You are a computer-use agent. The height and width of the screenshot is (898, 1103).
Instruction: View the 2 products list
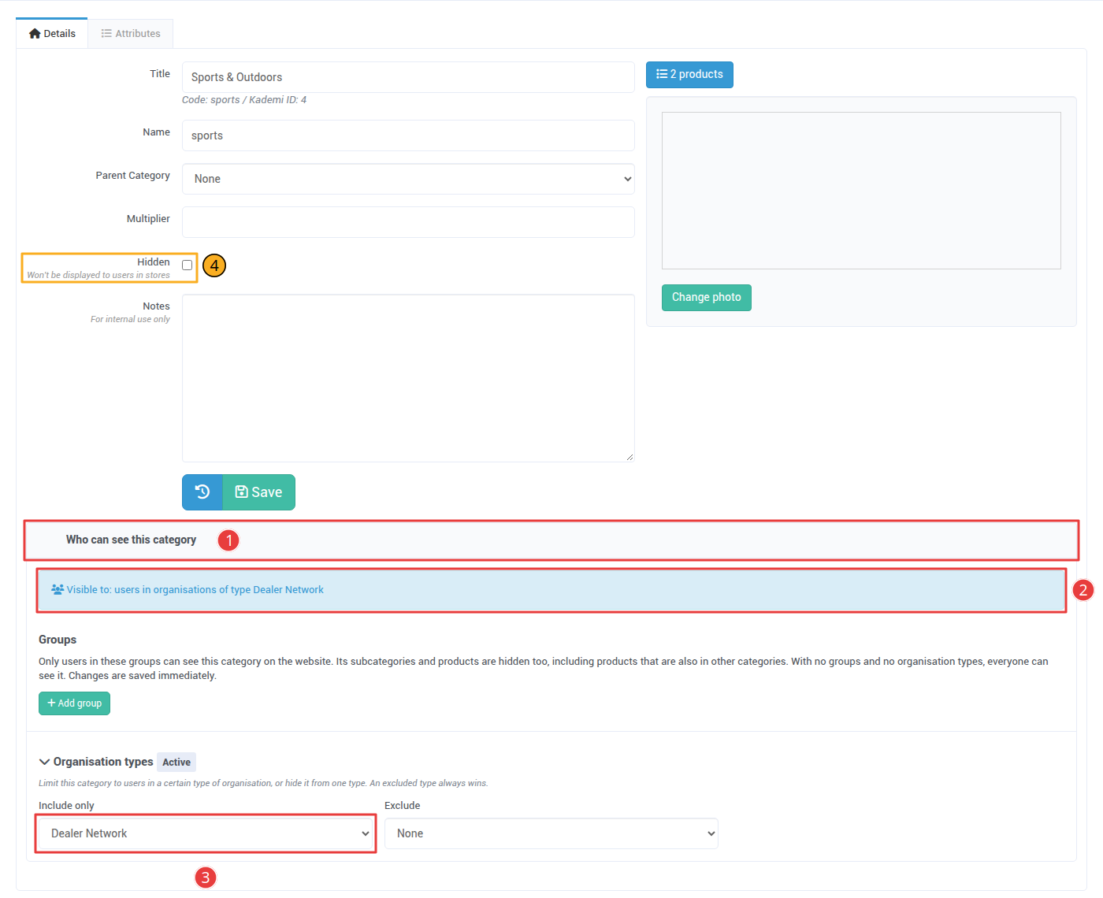tap(689, 75)
